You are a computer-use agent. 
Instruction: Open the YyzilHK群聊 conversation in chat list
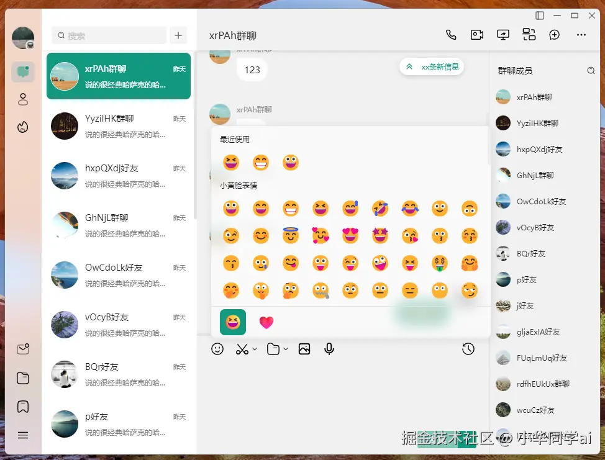point(119,125)
